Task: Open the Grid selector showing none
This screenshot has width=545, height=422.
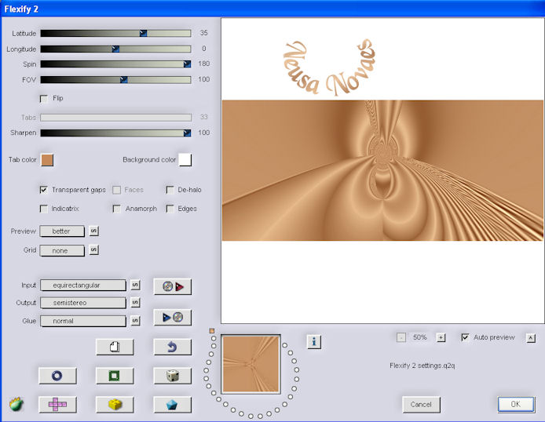Action: 62,250
